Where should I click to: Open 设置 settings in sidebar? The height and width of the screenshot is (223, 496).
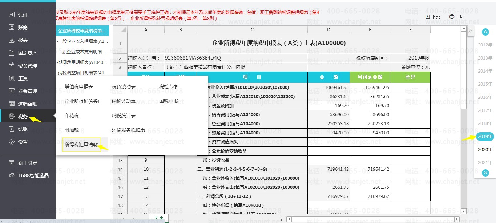[23, 142]
